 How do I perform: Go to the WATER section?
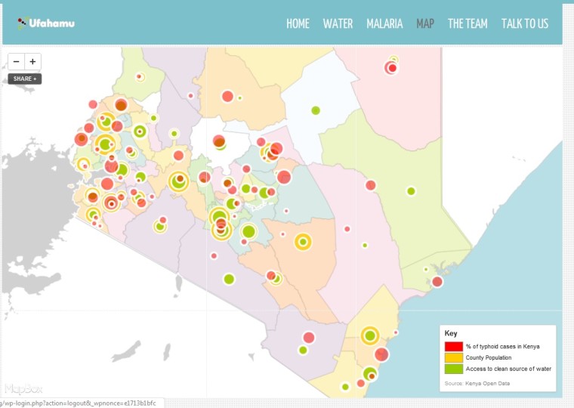[x=338, y=24]
